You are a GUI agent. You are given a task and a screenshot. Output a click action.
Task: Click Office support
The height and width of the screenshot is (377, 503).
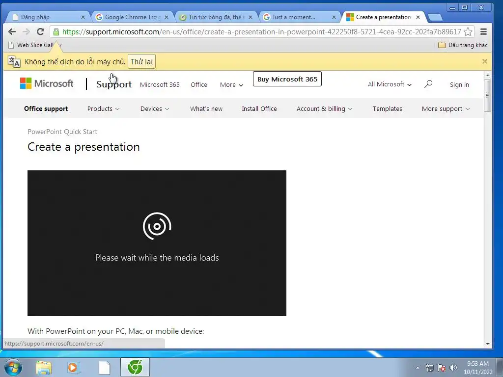(46, 108)
